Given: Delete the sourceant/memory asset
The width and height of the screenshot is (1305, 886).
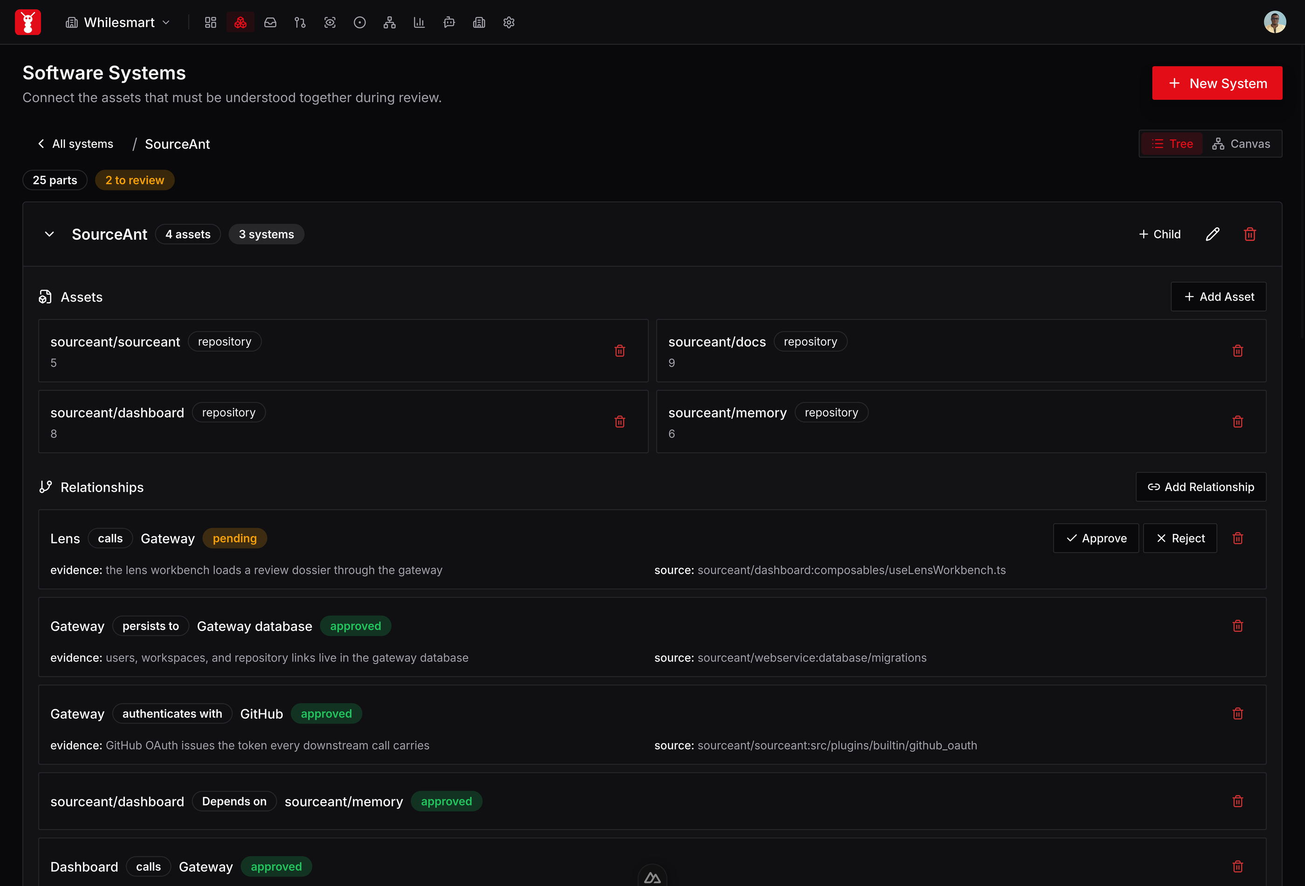Looking at the screenshot, I should click(1237, 422).
